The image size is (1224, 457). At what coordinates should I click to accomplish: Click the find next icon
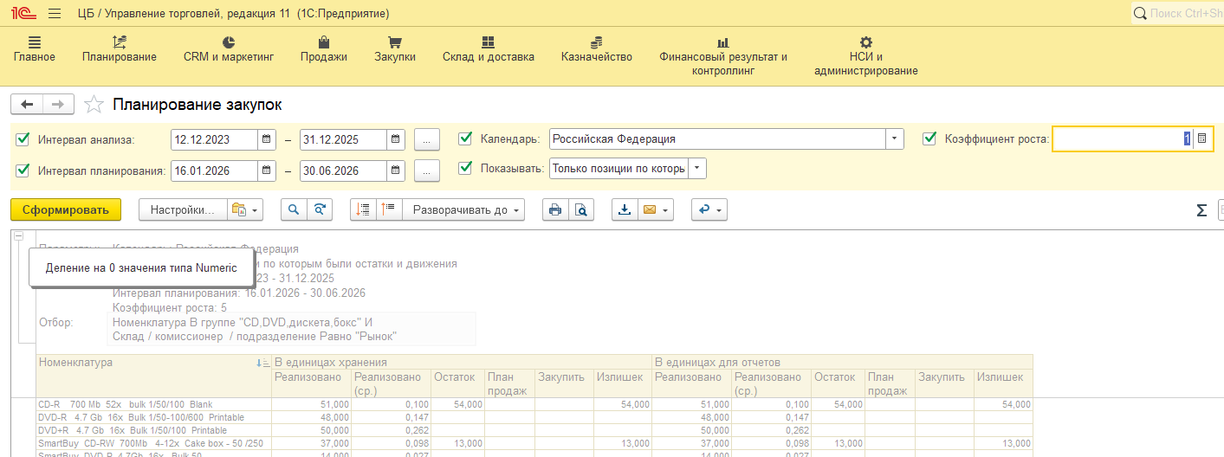(x=320, y=209)
